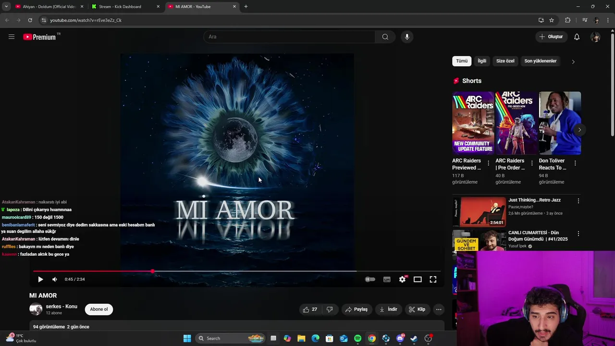Open File Explorer from the taskbar

[301, 338]
